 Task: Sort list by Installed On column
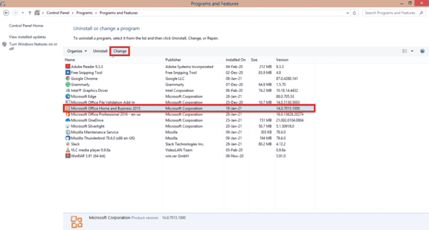[x=235, y=60]
